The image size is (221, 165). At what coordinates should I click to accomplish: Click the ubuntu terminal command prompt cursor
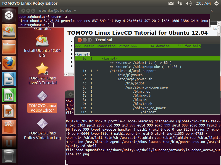tap(52, 25)
